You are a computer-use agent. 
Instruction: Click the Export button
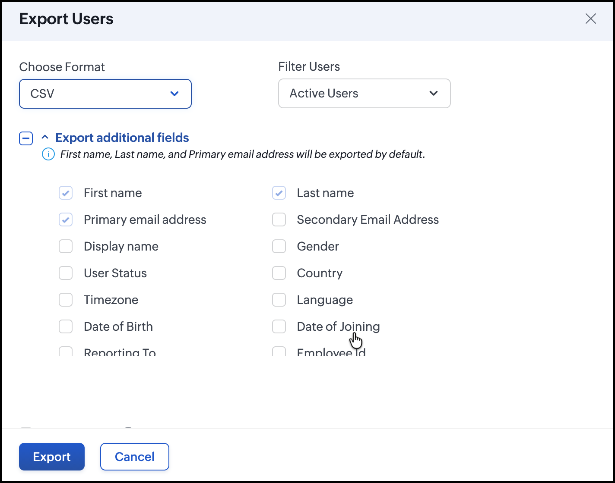coord(52,457)
